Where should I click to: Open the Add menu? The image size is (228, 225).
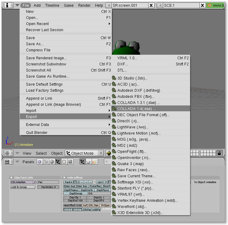coord(37,6)
